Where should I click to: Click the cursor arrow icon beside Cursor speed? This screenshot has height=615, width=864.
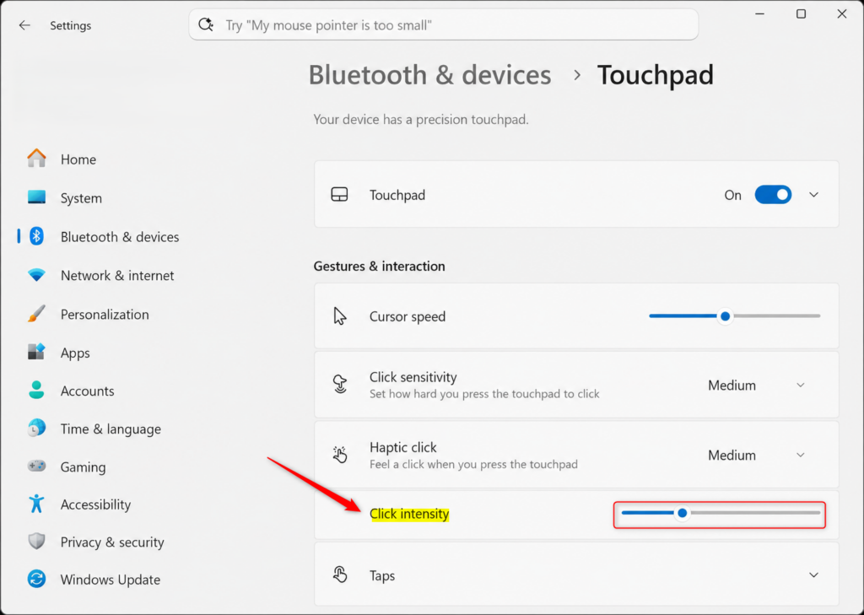pyautogui.click(x=340, y=316)
